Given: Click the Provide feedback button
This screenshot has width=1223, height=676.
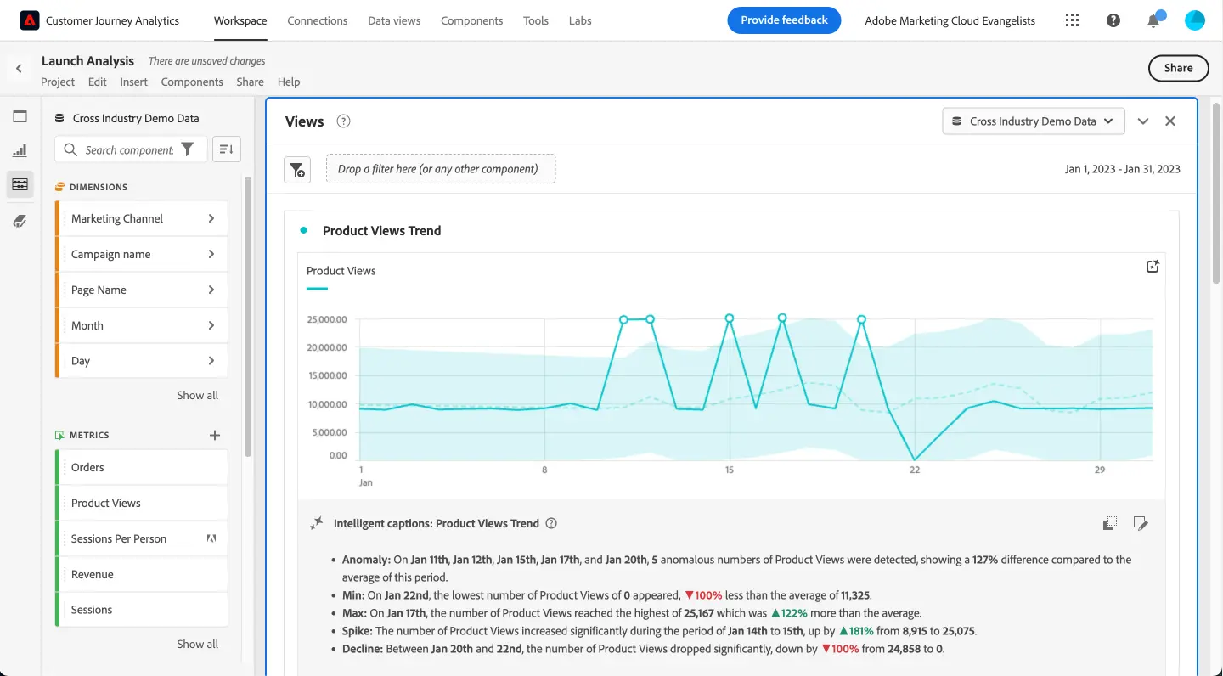Looking at the screenshot, I should [x=784, y=20].
